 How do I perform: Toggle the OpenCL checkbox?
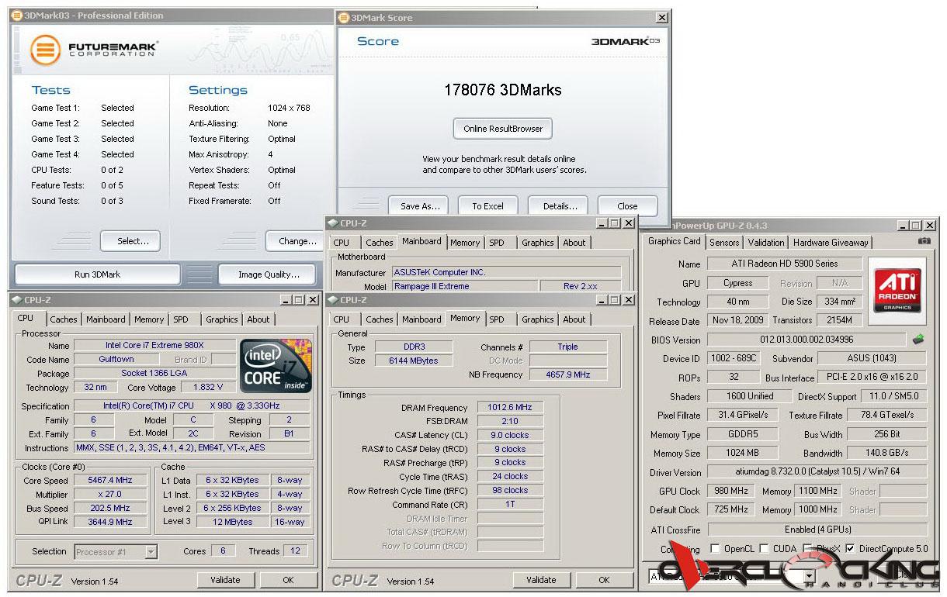coord(715,549)
